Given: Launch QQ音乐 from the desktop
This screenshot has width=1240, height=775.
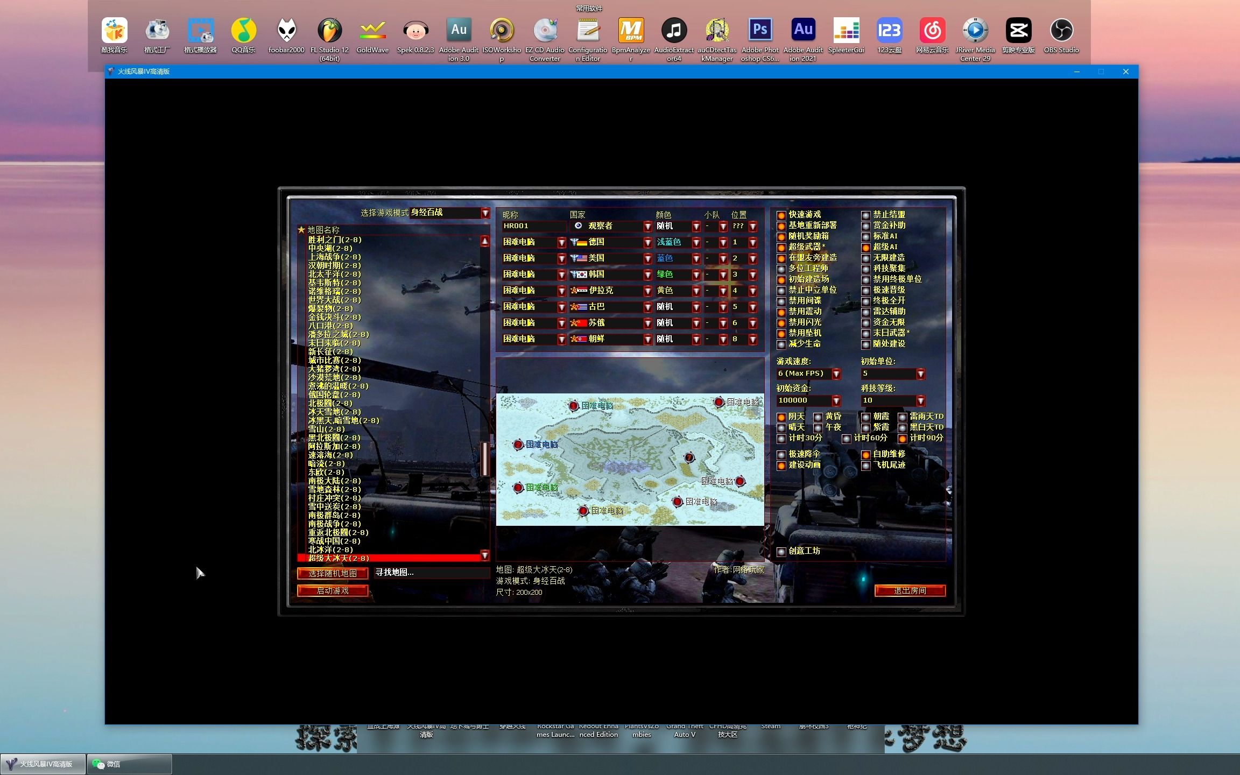Looking at the screenshot, I should 243,36.
